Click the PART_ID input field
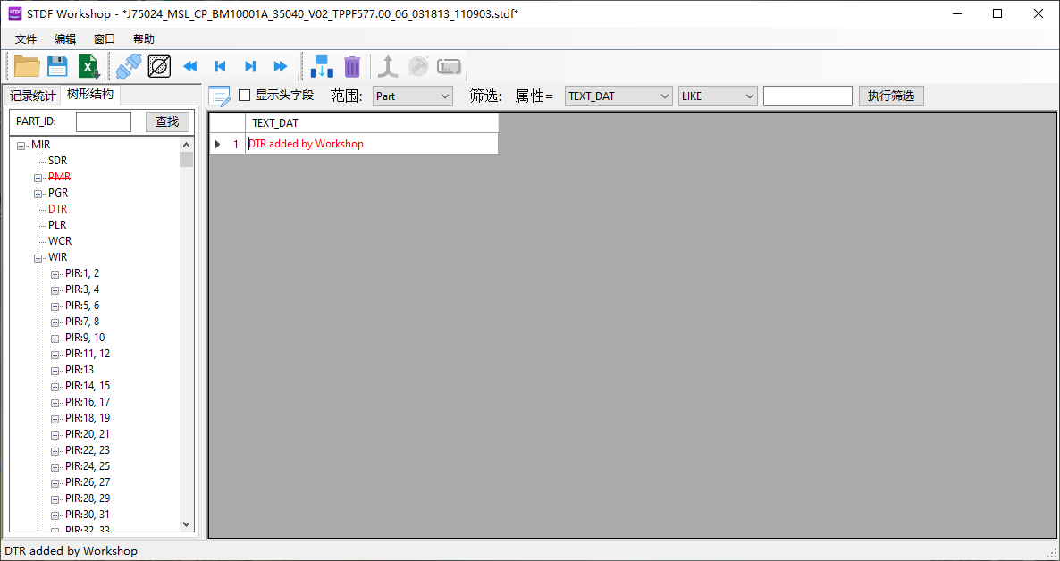 click(x=104, y=122)
